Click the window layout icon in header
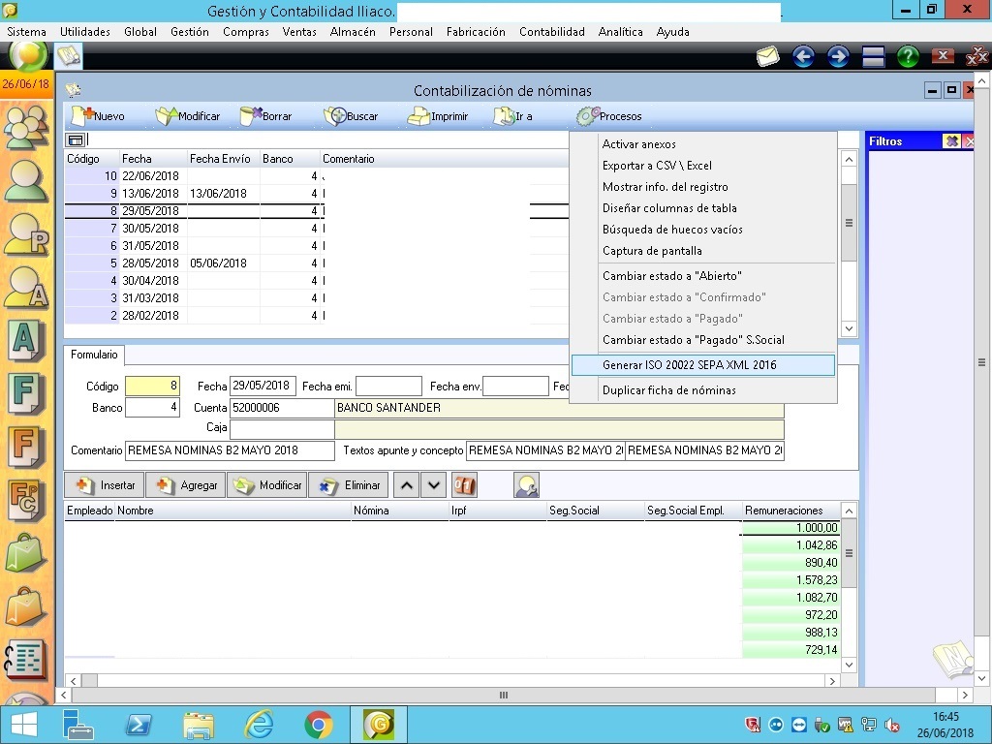 pos(873,56)
